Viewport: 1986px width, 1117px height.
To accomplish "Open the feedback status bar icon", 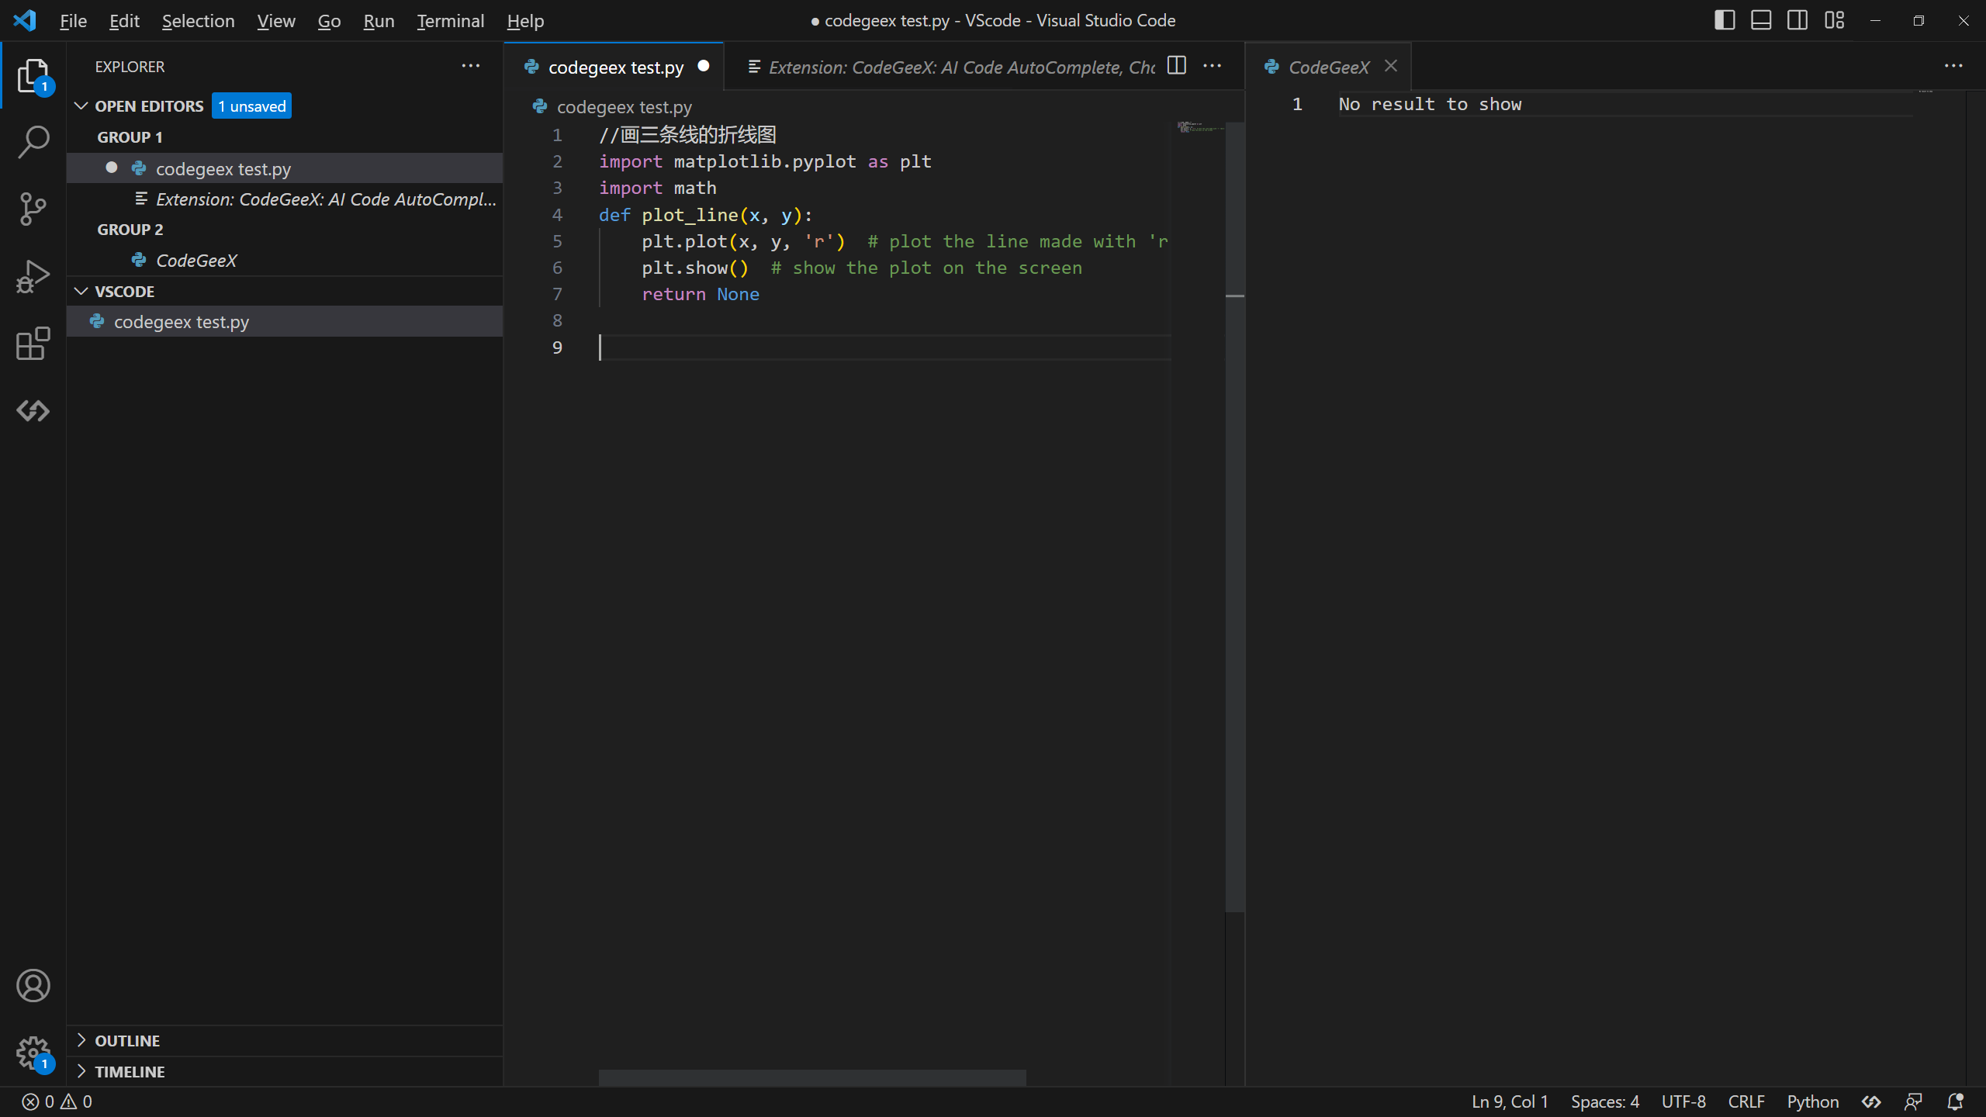I will click(x=1913, y=1101).
